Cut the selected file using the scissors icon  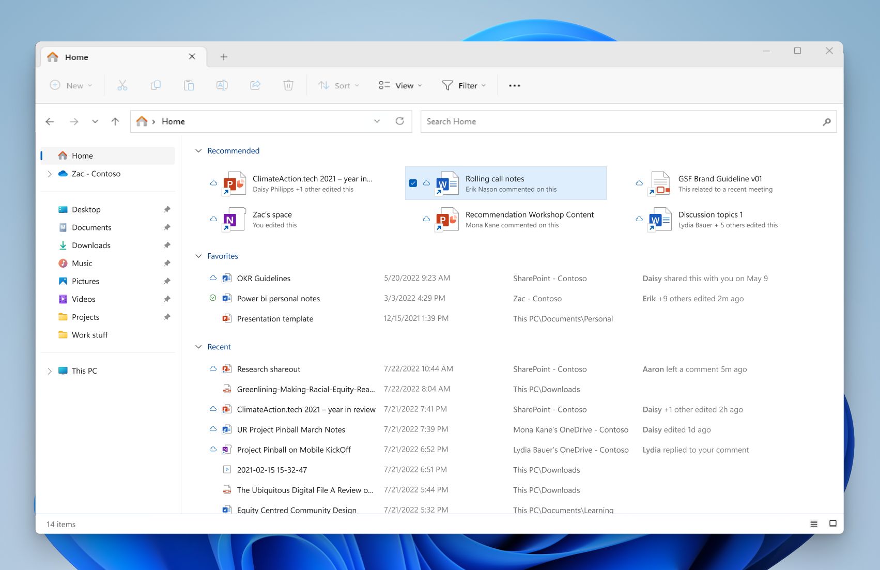122,85
